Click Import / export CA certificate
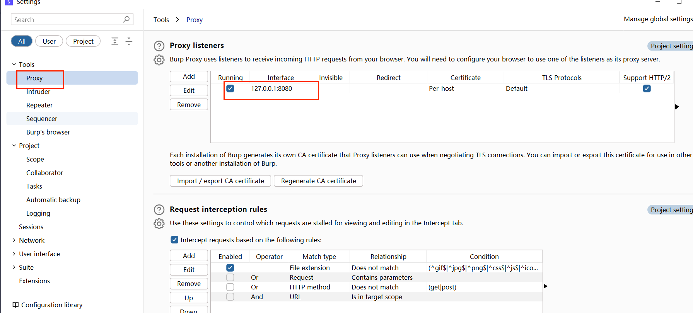693x313 pixels. pos(220,181)
